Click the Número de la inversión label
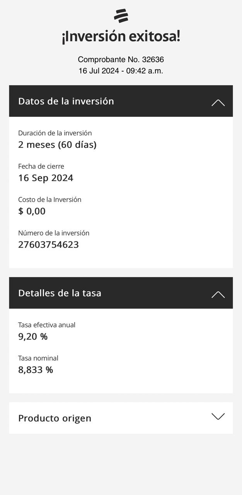Screen dimensions: 242x495 pyautogui.click(x=54, y=233)
